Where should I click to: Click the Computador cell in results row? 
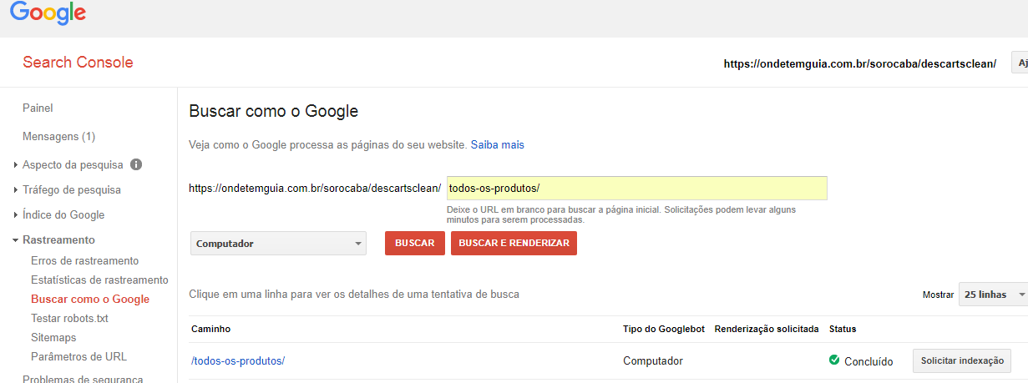653,360
